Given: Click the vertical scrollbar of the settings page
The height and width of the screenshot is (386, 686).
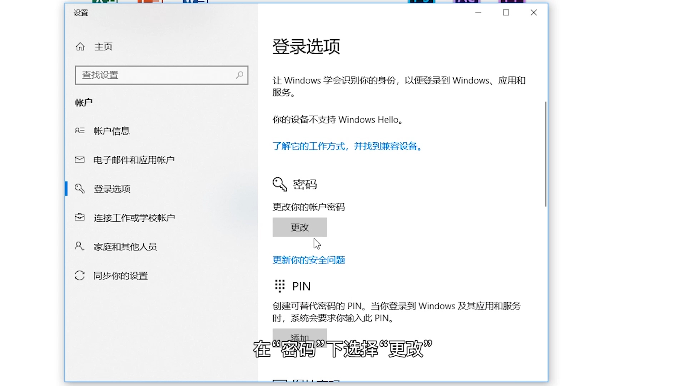Looking at the screenshot, I should pyautogui.click(x=546, y=154).
